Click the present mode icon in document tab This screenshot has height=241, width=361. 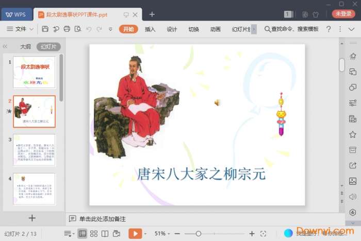click(x=126, y=15)
